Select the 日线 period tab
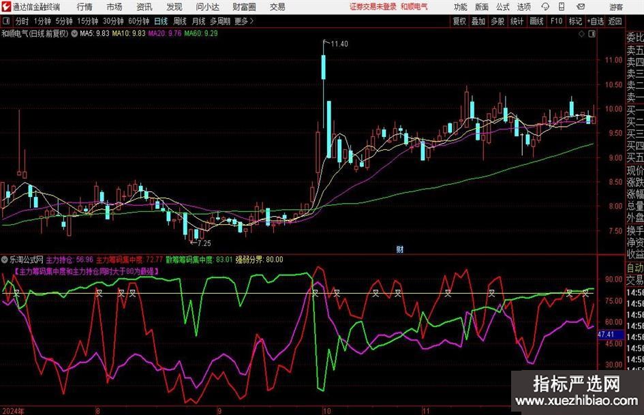The width and height of the screenshot is (644, 415). [x=161, y=21]
